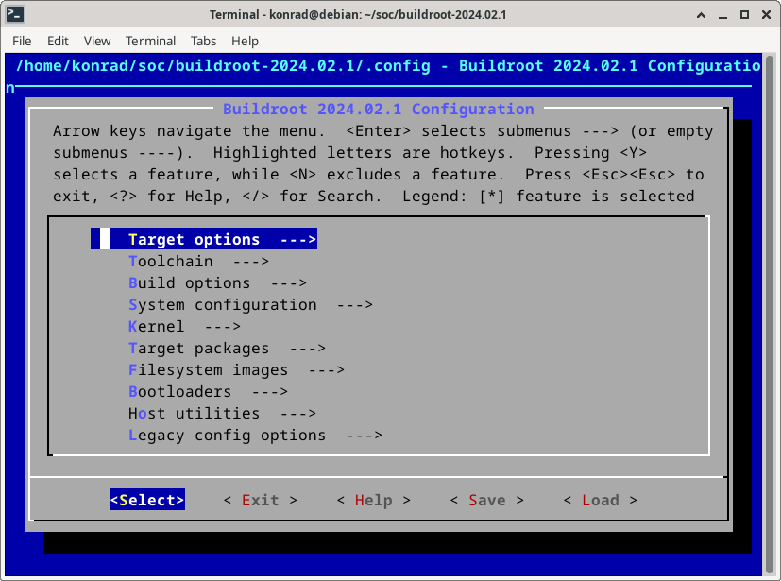
Task: Open the Kernel submenu
Action: click(184, 326)
